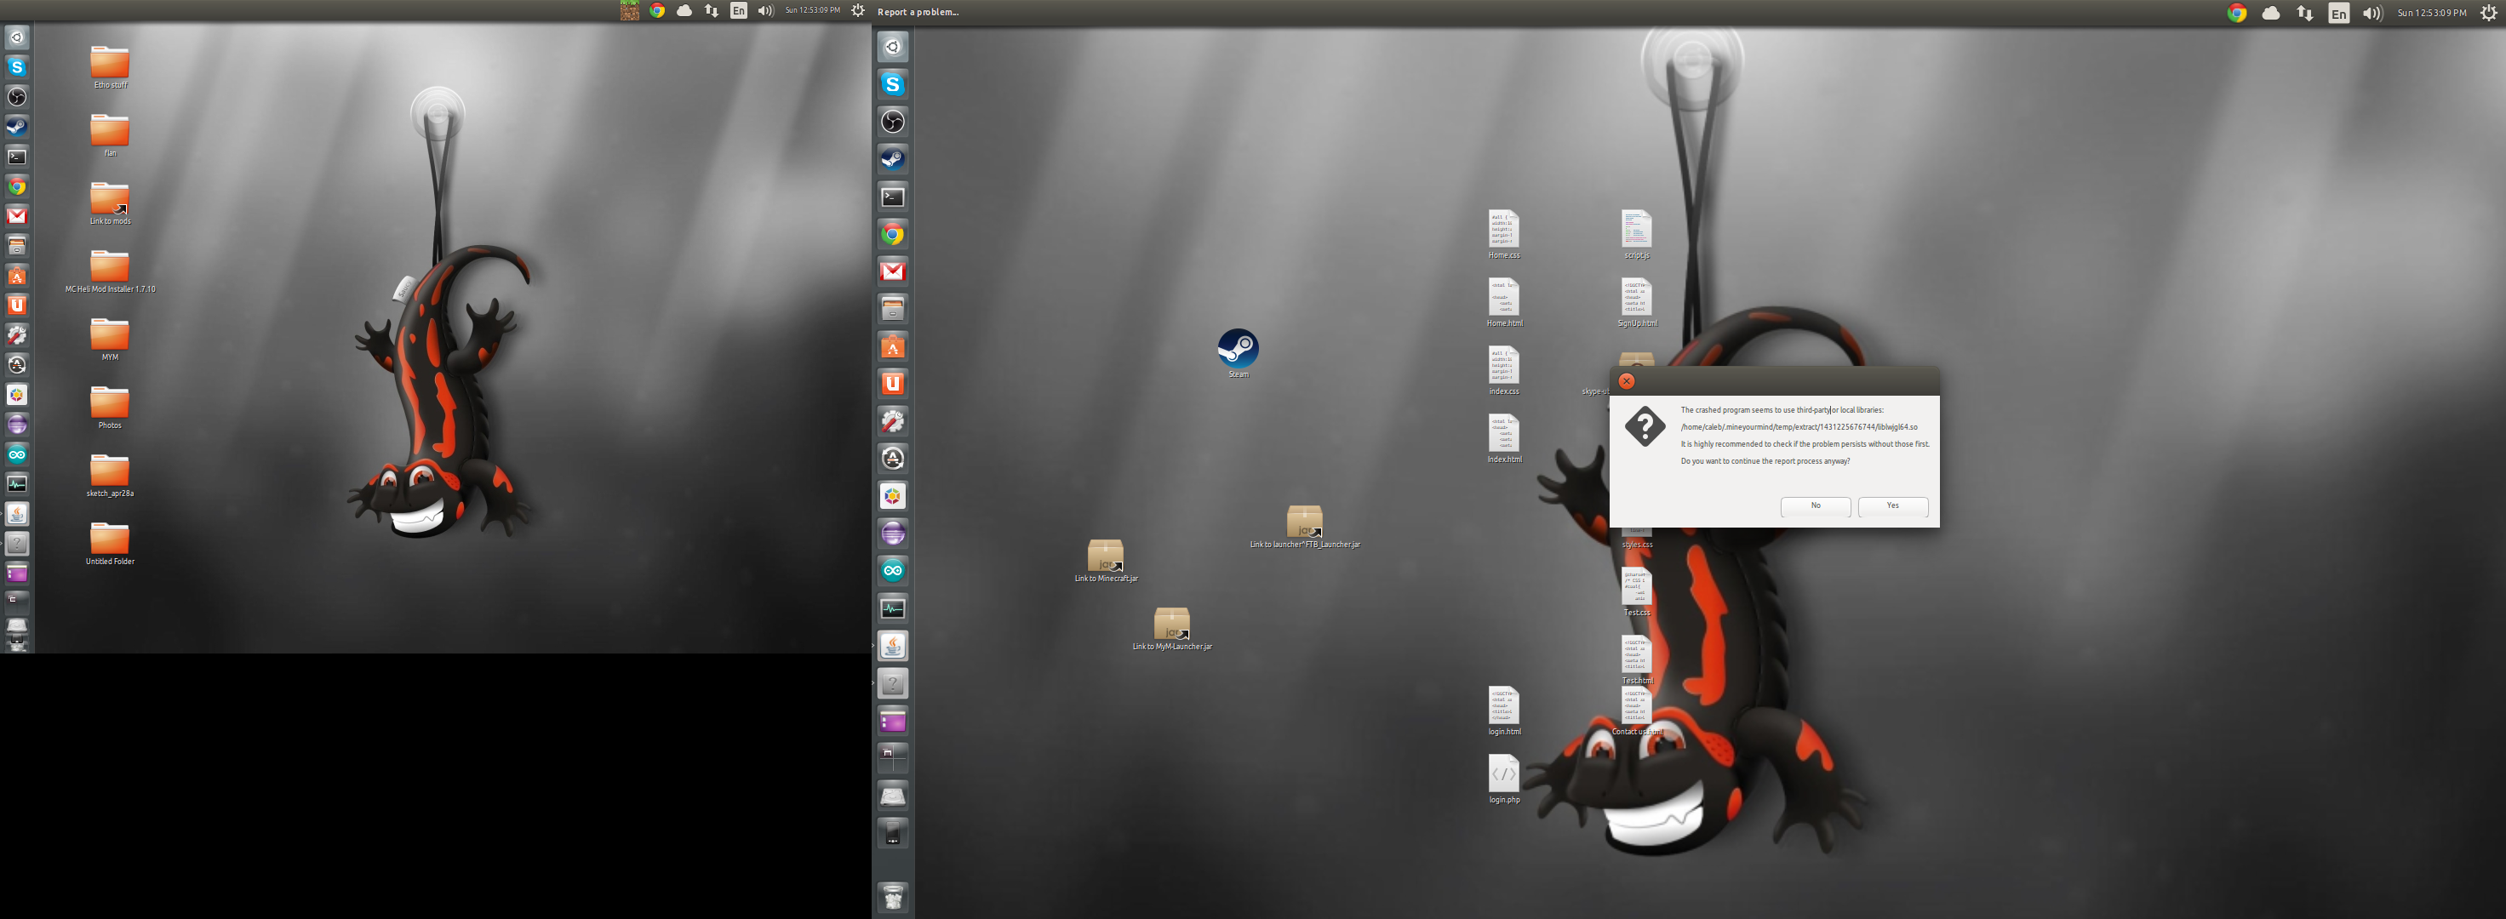
Task: Open Skype from the left monitor launcher
Action: 16,67
